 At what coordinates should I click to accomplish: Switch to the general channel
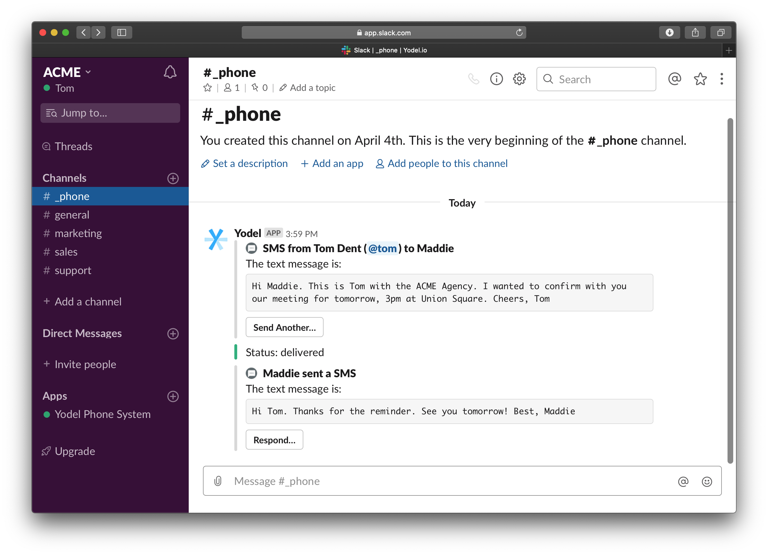(72, 215)
